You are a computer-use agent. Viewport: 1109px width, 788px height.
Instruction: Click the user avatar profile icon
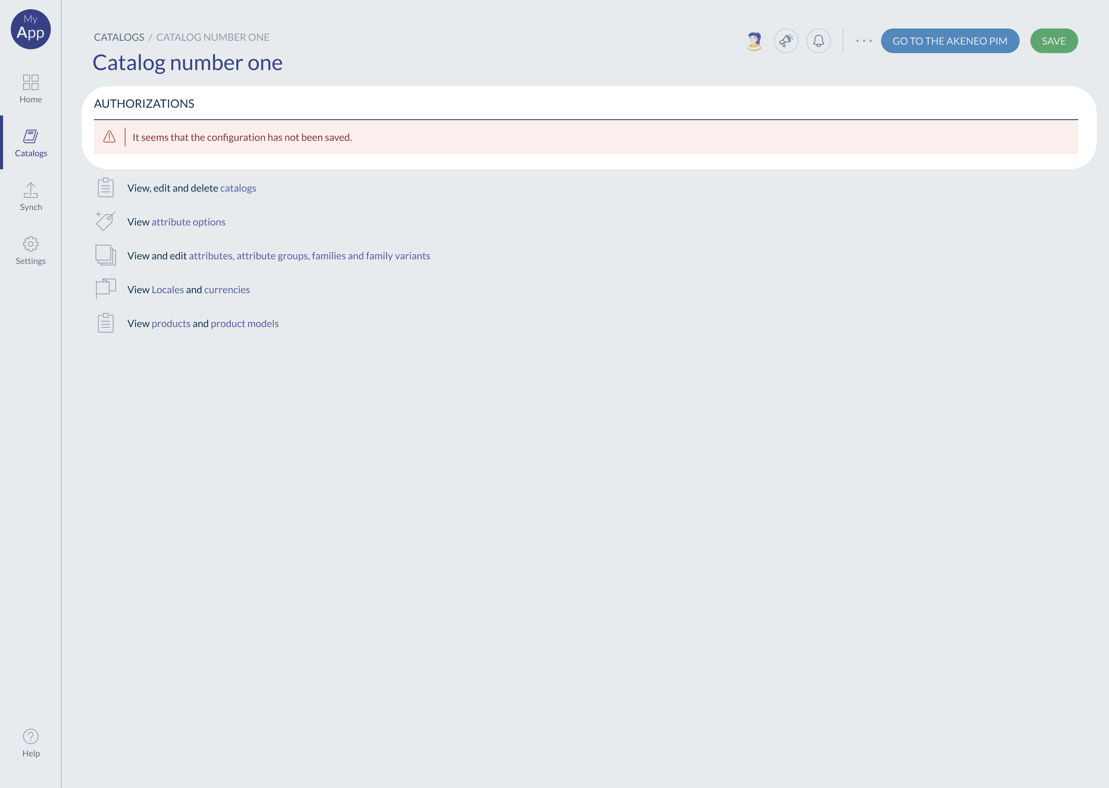[x=754, y=41]
